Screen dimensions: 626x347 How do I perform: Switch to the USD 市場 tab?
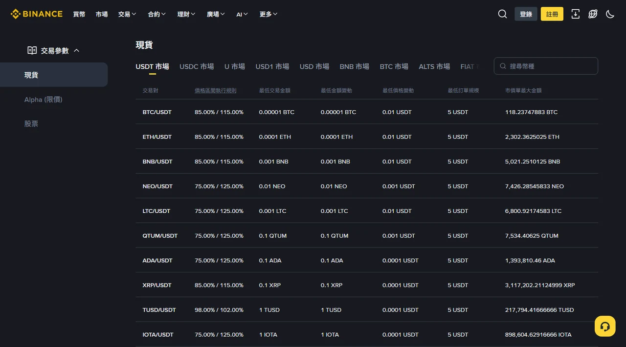tap(314, 66)
